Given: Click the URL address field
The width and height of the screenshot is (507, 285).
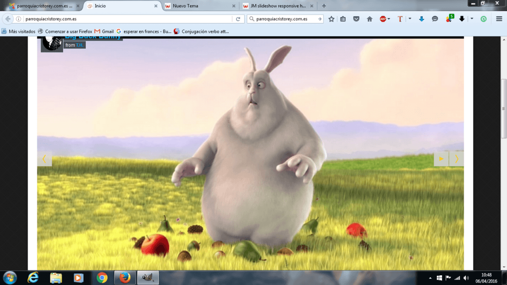Looking at the screenshot, I should coord(128,19).
